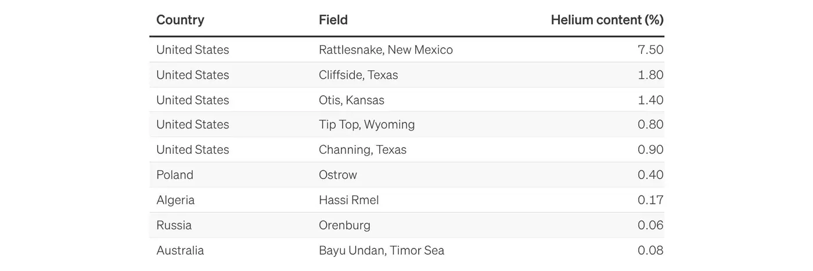The image size is (813, 271).
Task: Click the 1.80 helium content value
Action: click(650, 75)
